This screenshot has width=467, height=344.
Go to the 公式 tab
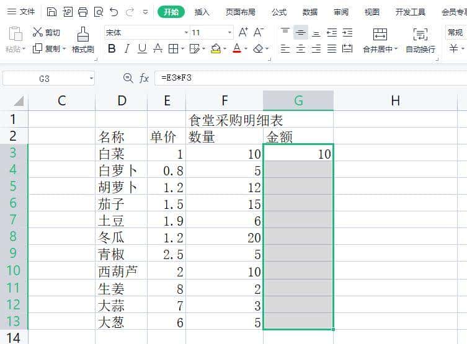coord(279,12)
